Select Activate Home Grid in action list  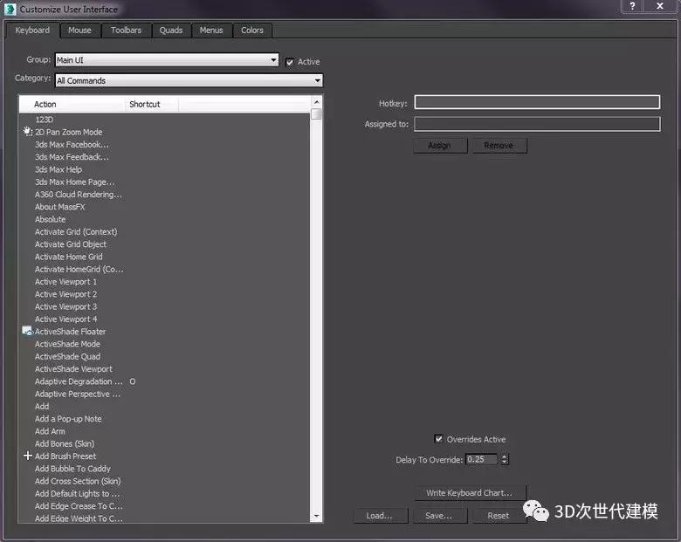coord(69,257)
